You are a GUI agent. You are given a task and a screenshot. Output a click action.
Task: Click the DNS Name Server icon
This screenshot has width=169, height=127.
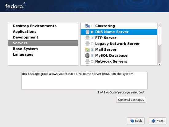click(x=87, y=32)
